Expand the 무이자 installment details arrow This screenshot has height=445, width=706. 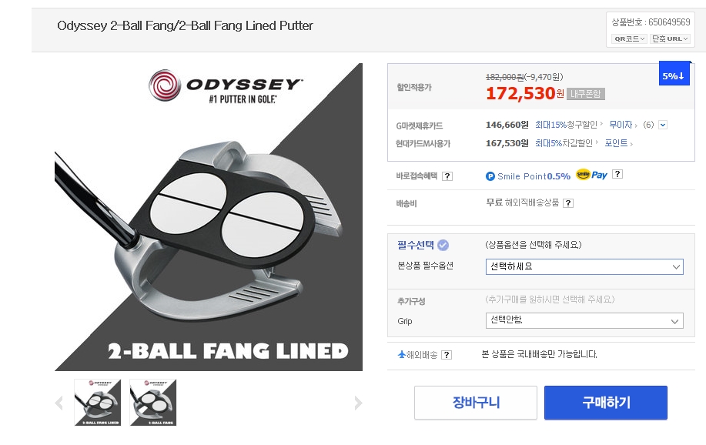click(662, 125)
